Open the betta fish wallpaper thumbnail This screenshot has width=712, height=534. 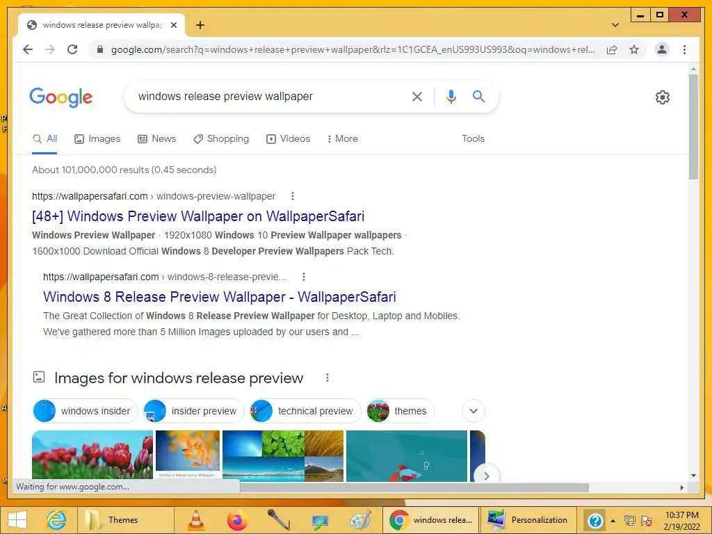pyautogui.click(x=406, y=455)
